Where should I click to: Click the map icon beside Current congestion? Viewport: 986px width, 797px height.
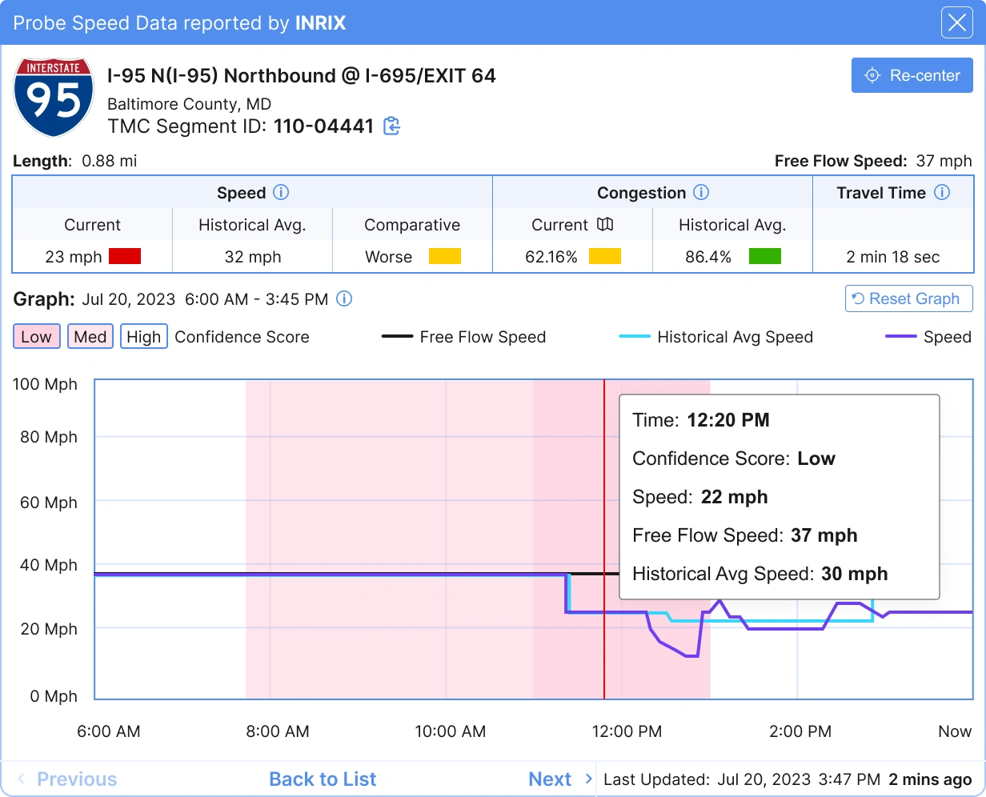pyautogui.click(x=605, y=225)
